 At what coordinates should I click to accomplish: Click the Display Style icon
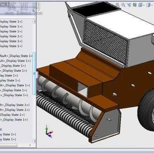(148, 5)
